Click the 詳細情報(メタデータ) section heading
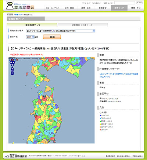The image size is (147, 160). click(x=110, y=69)
